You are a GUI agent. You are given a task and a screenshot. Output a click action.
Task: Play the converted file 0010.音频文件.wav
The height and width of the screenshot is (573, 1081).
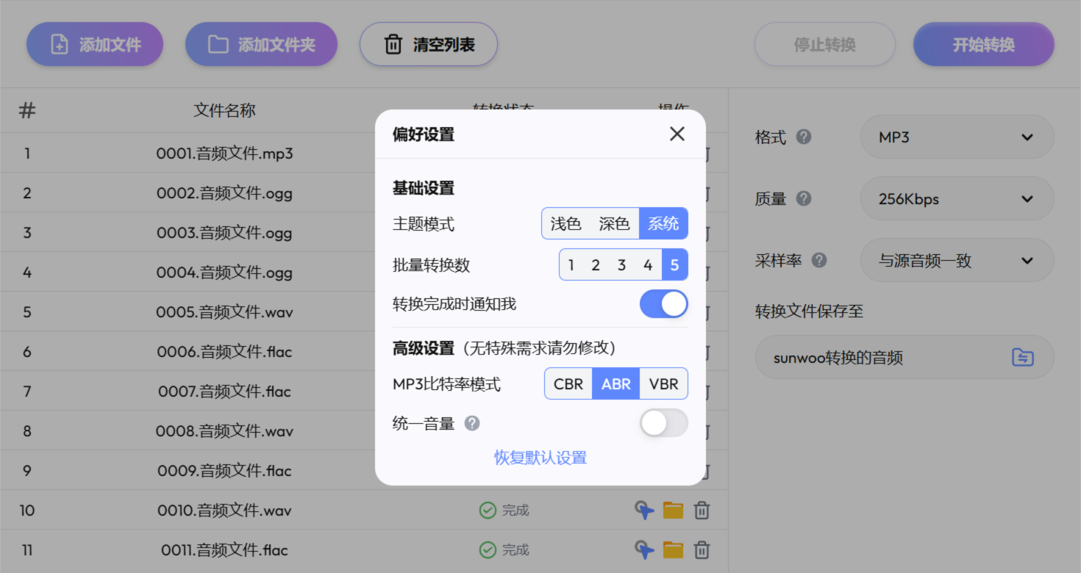pyautogui.click(x=644, y=510)
